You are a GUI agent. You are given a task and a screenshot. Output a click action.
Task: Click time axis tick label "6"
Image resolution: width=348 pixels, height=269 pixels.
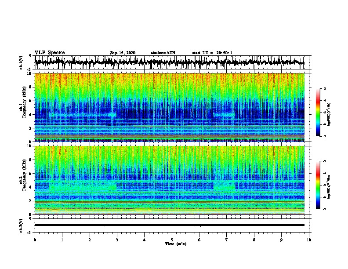tap(199, 240)
